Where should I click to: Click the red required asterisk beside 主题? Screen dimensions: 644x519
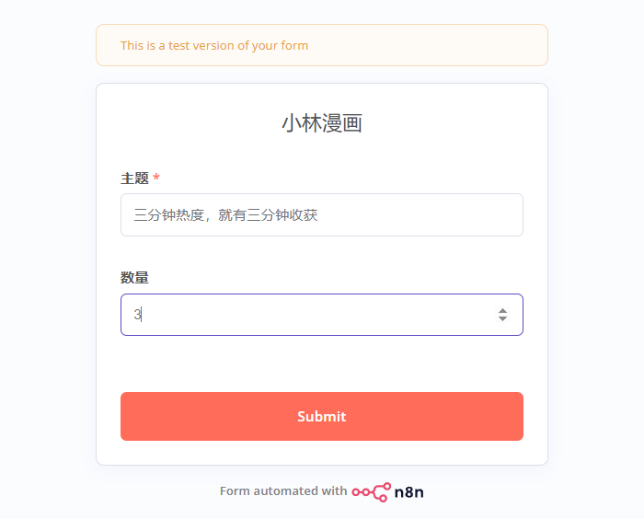pyautogui.click(x=156, y=178)
